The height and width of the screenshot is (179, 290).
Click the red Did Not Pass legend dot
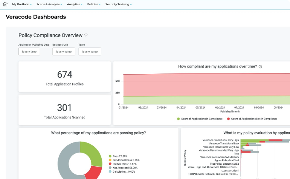(x=110, y=164)
